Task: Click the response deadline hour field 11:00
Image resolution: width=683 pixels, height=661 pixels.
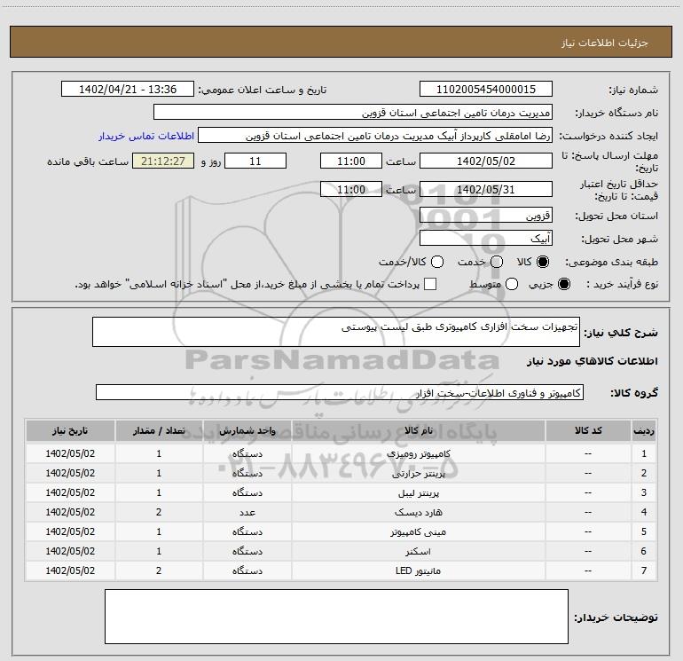Action: [x=351, y=161]
